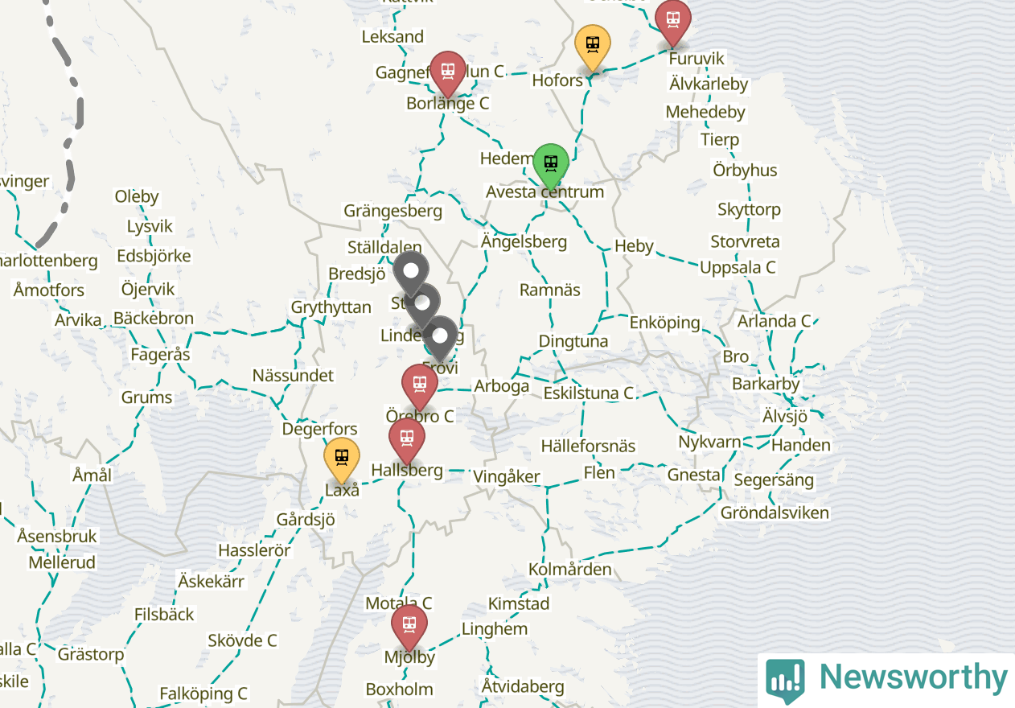Click the middle gray marker near Storå
The height and width of the screenshot is (708, 1015).
click(422, 305)
